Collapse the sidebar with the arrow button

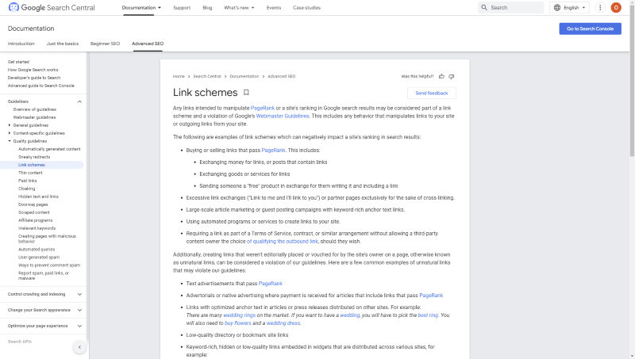[x=79, y=347]
